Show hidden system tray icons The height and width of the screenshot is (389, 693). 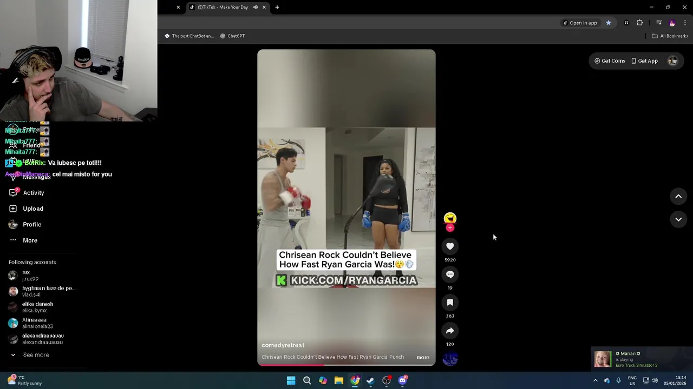pyautogui.click(x=595, y=380)
